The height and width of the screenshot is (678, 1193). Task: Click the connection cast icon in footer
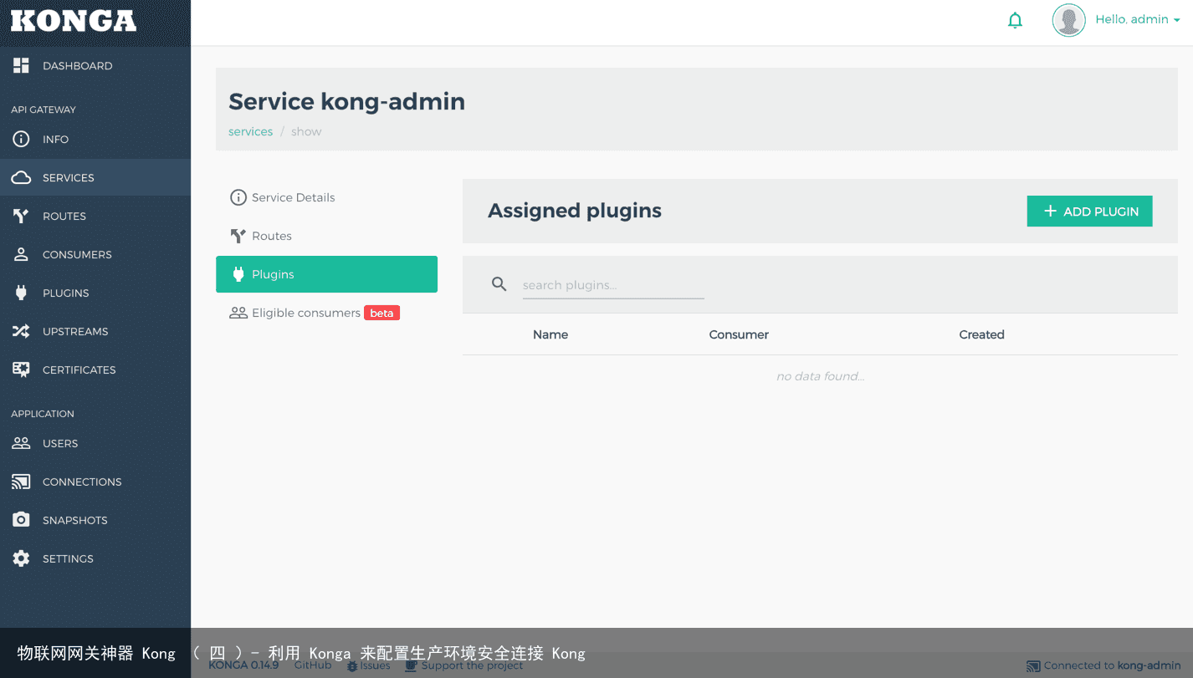pos(1033,666)
